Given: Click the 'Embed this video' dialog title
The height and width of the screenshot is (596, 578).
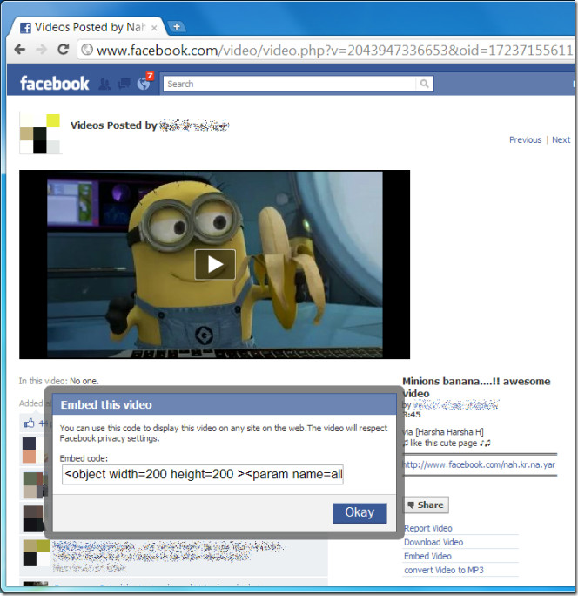Looking at the screenshot, I should tap(106, 405).
